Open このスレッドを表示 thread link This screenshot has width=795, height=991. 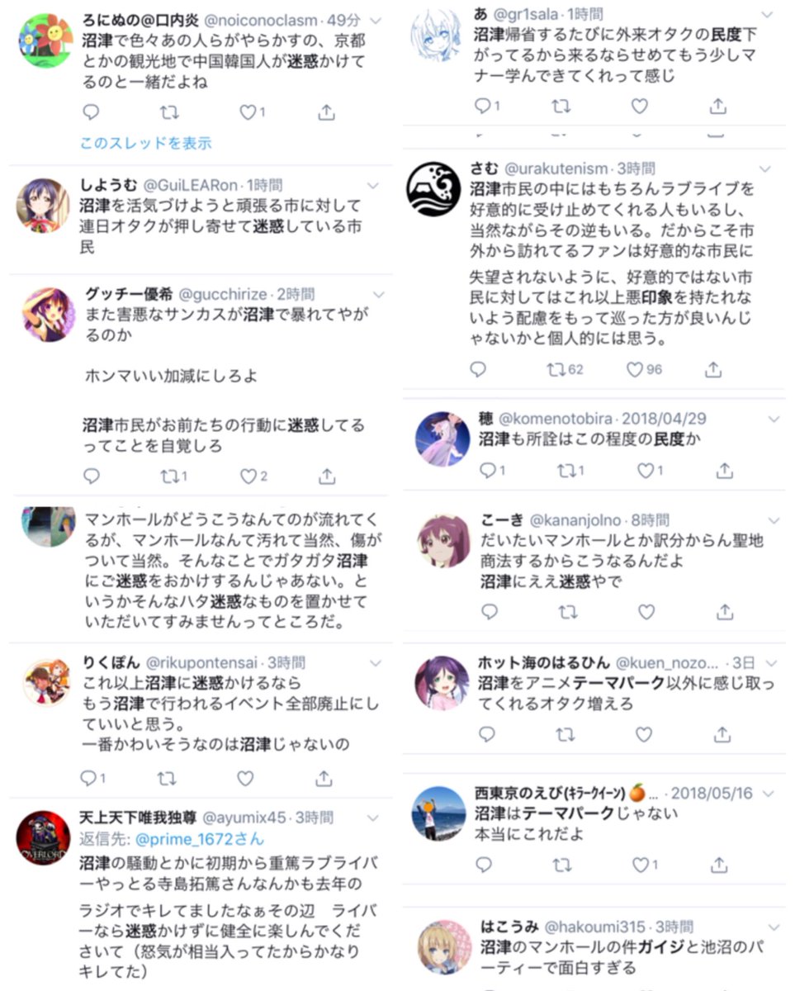(x=145, y=143)
